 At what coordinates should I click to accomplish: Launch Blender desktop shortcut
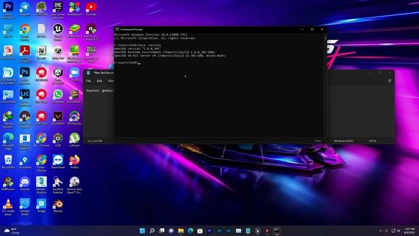[x=58, y=206]
